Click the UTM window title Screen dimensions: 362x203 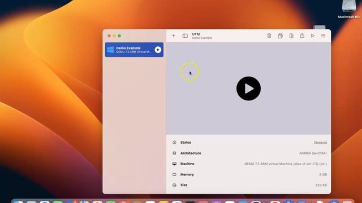pyautogui.click(x=196, y=34)
